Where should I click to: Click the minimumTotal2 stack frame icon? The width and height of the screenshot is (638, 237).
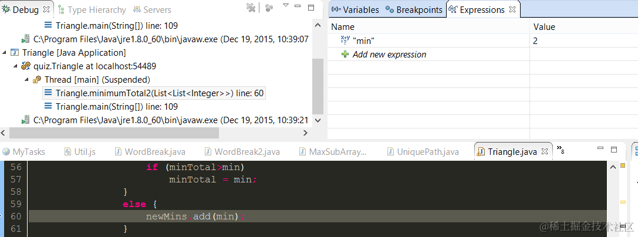48,93
